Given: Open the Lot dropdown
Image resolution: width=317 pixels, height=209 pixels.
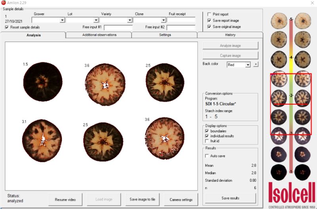Looking at the screenshot, I should [96, 20].
